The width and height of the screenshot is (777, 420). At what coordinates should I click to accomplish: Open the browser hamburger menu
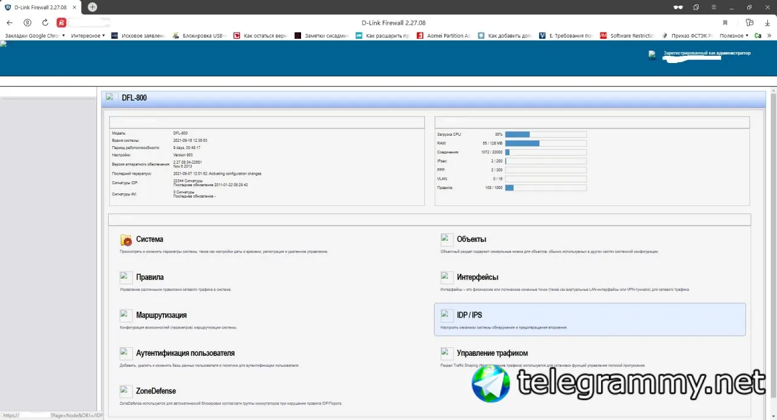[714, 7]
